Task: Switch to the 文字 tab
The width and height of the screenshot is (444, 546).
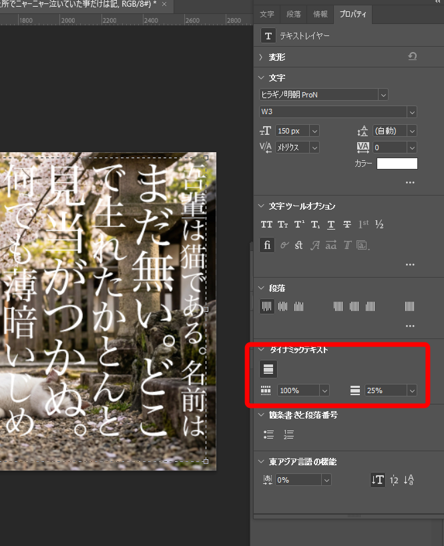Action: [x=267, y=14]
